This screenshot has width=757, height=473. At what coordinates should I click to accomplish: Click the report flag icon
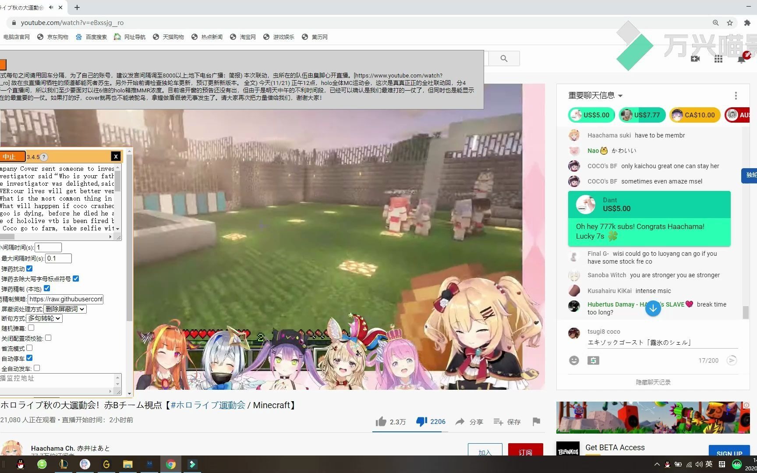pos(536,422)
